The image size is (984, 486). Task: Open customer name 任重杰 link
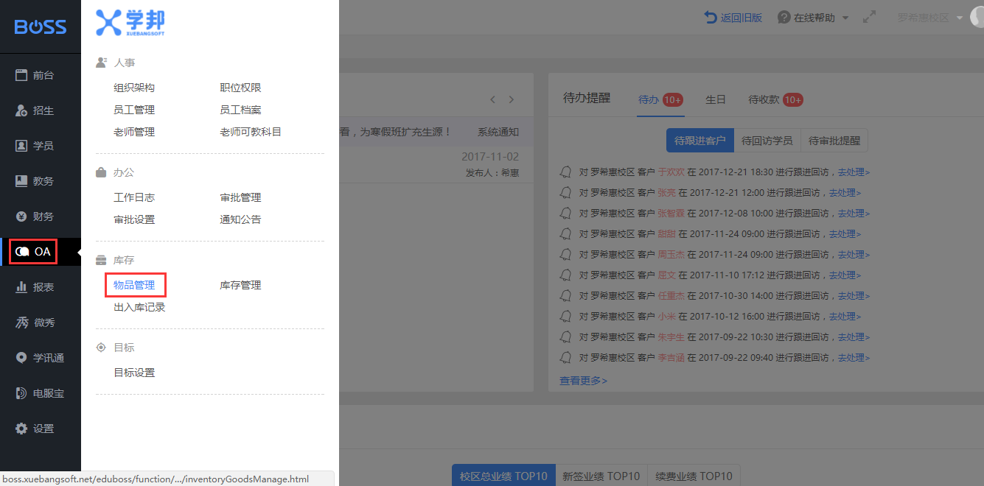click(671, 296)
